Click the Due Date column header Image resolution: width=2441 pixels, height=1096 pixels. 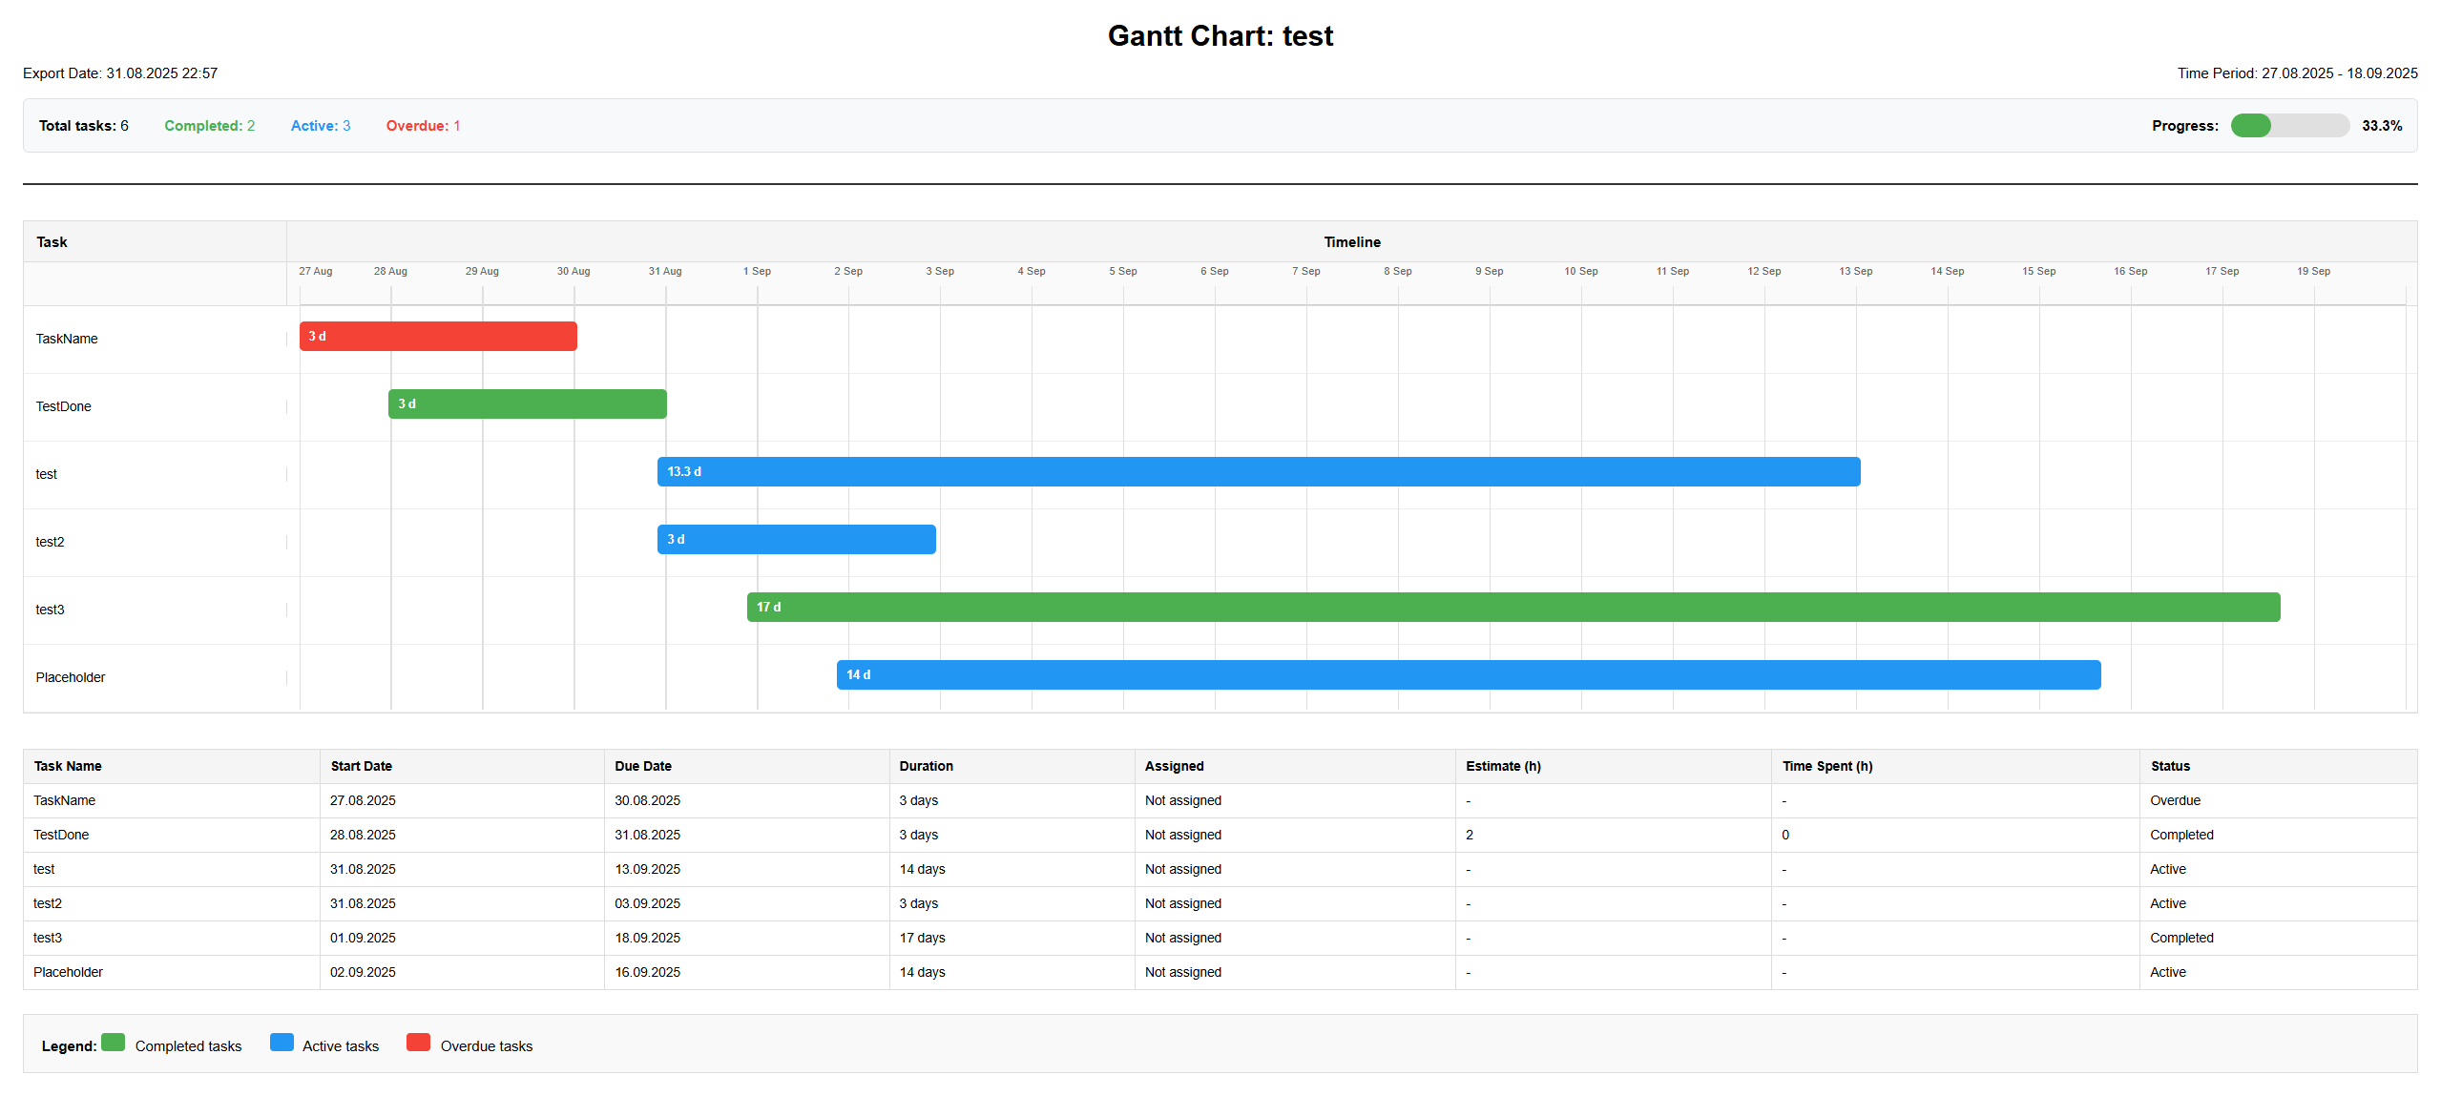click(642, 766)
